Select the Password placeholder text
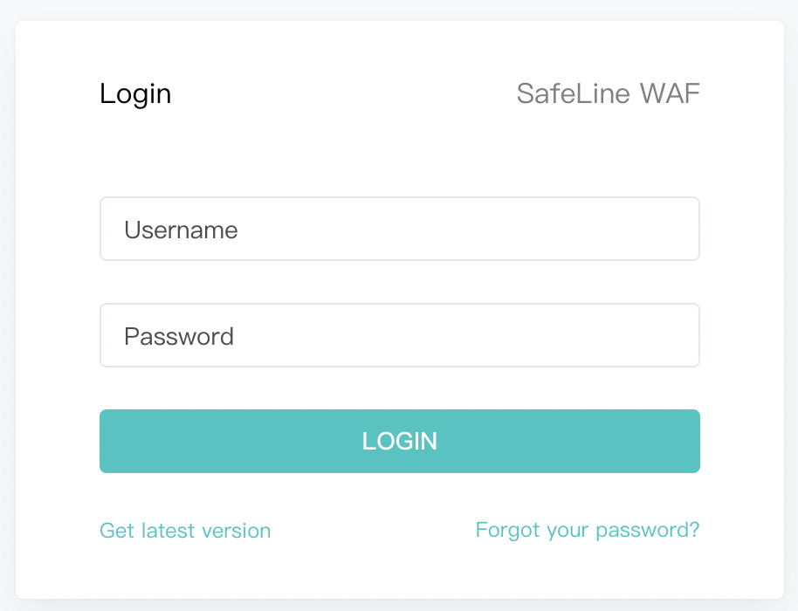Screen dimensions: 798x611 tap(179, 336)
